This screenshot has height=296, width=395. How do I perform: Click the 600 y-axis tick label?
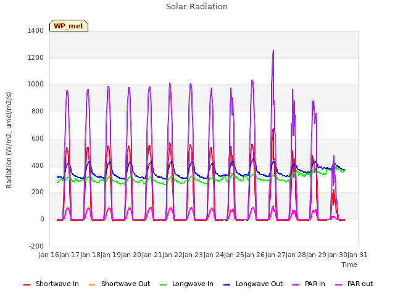pyautogui.click(x=38, y=138)
